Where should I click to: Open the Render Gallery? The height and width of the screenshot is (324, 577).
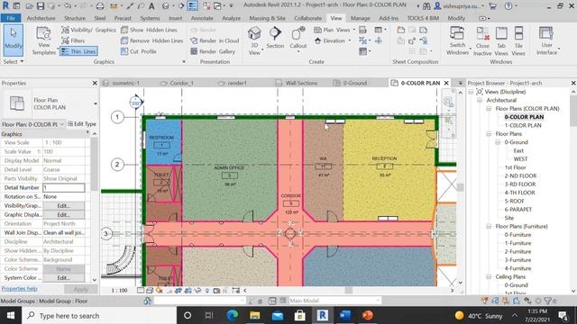(x=213, y=51)
